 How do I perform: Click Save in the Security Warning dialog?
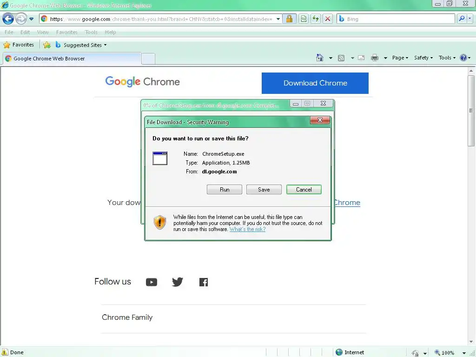[x=264, y=190]
